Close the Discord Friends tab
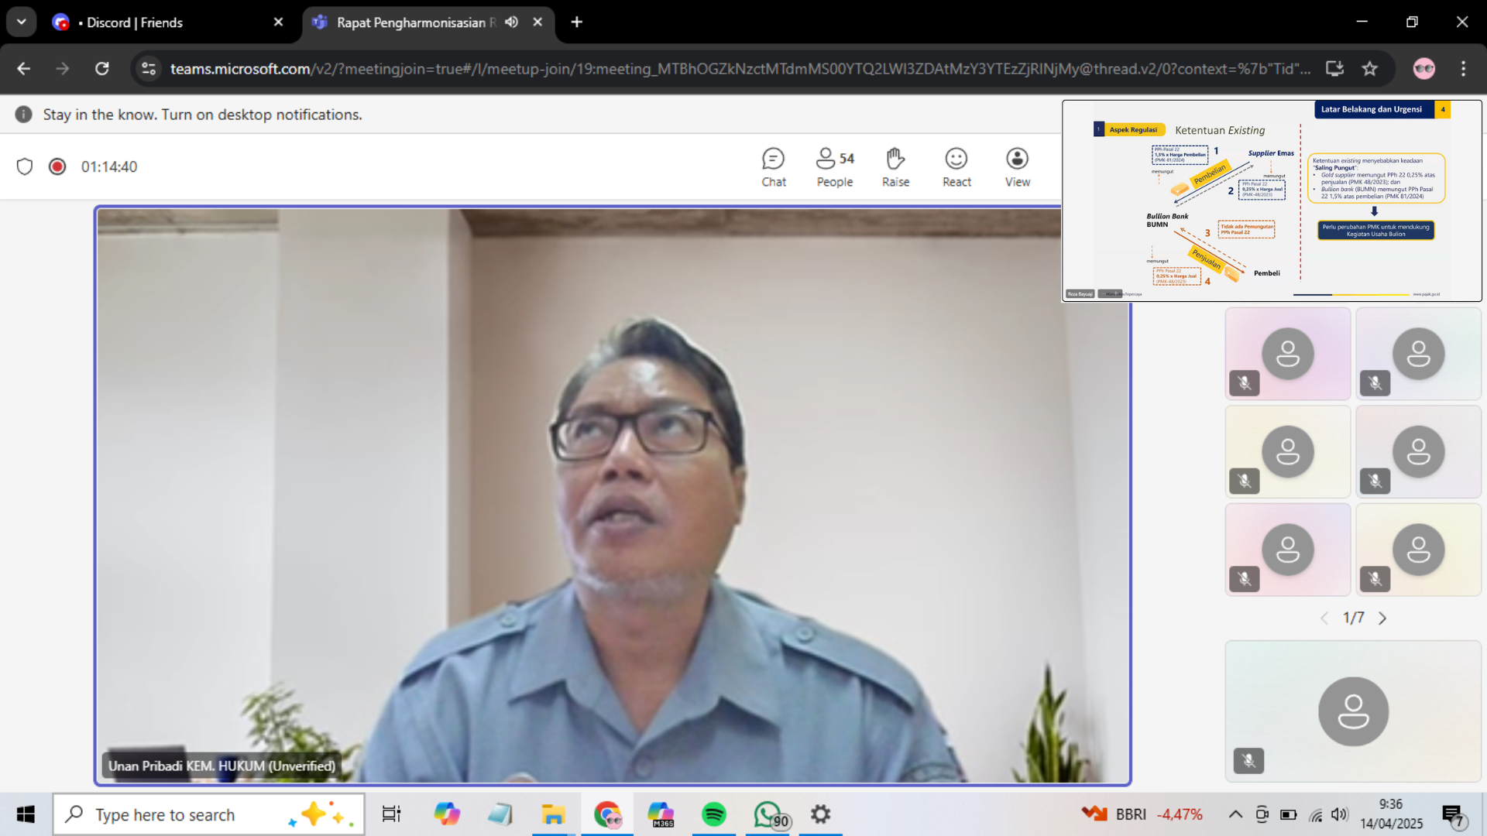1487x836 pixels. (278, 22)
